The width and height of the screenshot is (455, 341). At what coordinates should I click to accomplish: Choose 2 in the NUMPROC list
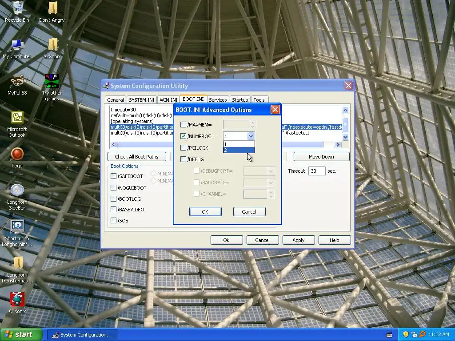239,150
